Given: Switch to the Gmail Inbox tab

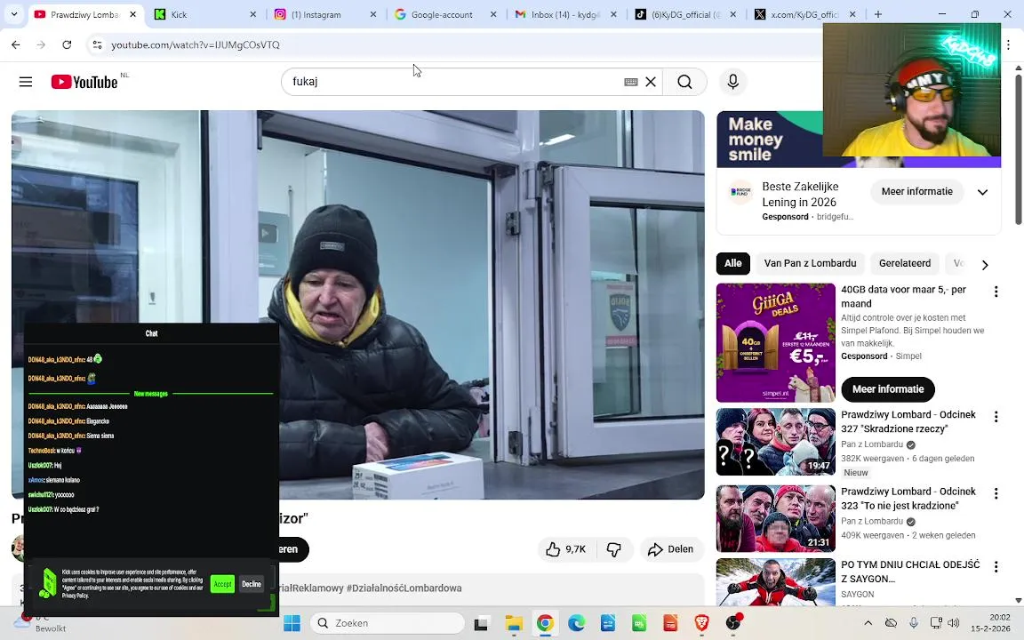Looking at the screenshot, I should point(559,14).
